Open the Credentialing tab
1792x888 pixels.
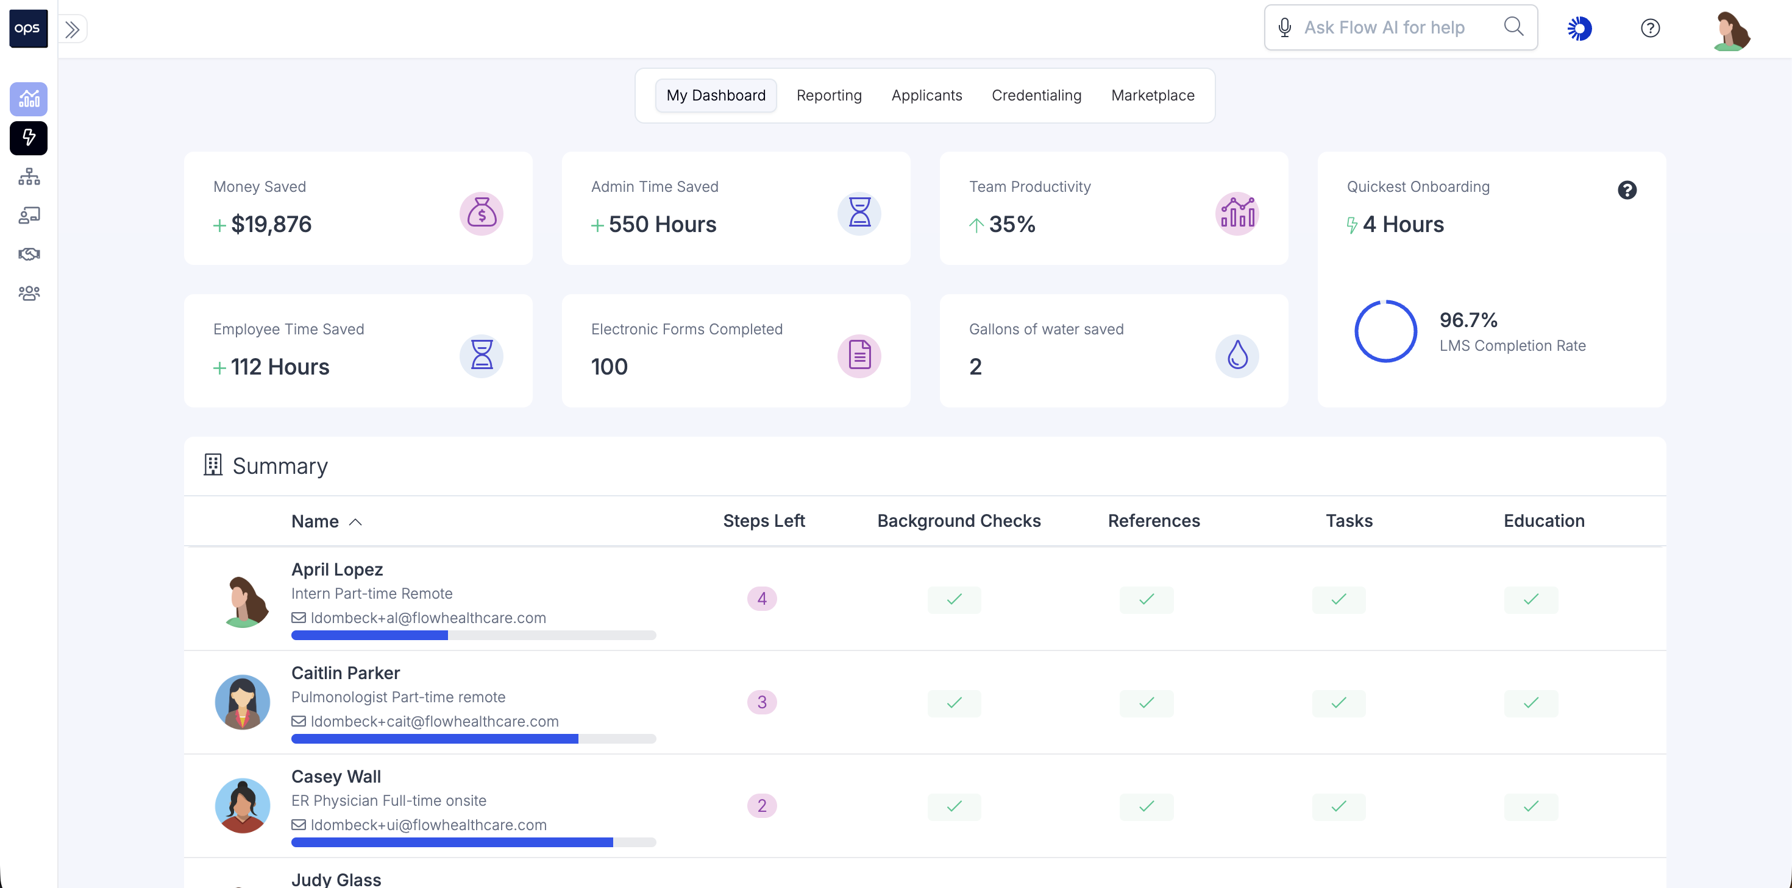click(1036, 95)
